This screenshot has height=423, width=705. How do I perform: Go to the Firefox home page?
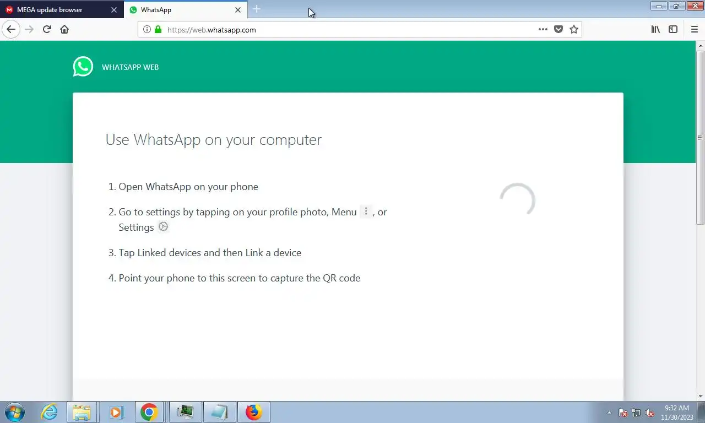coord(64,30)
